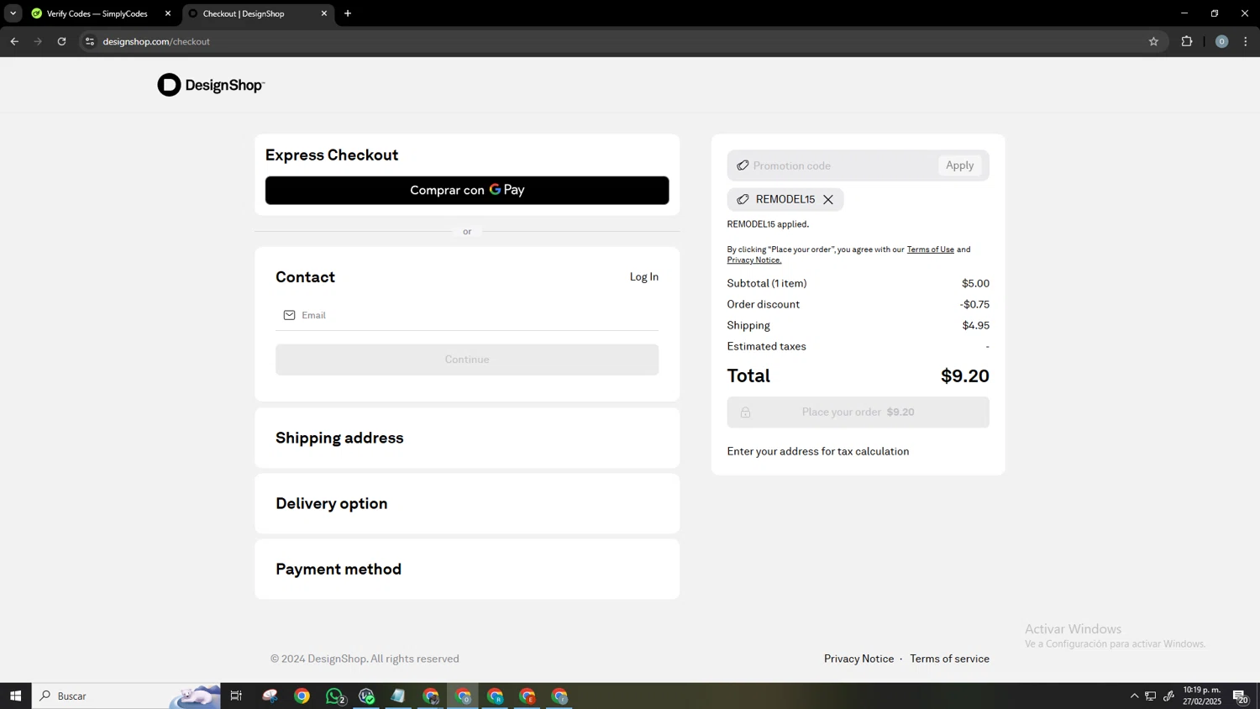Open footer Privacy Notice link

pyautogui.click(x=858, y=659)
